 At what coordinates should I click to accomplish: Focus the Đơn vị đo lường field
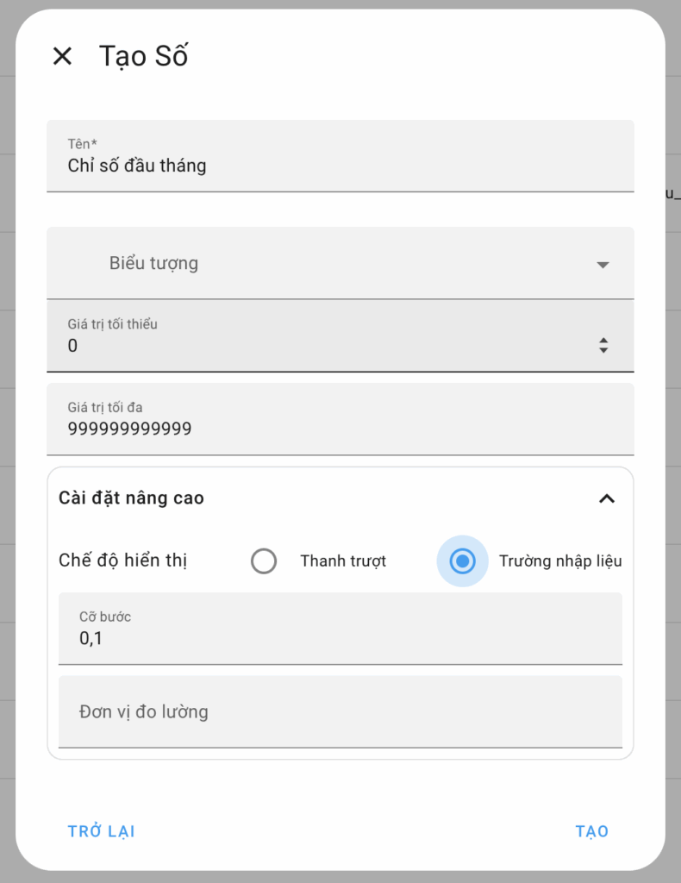tap(340, 711)
